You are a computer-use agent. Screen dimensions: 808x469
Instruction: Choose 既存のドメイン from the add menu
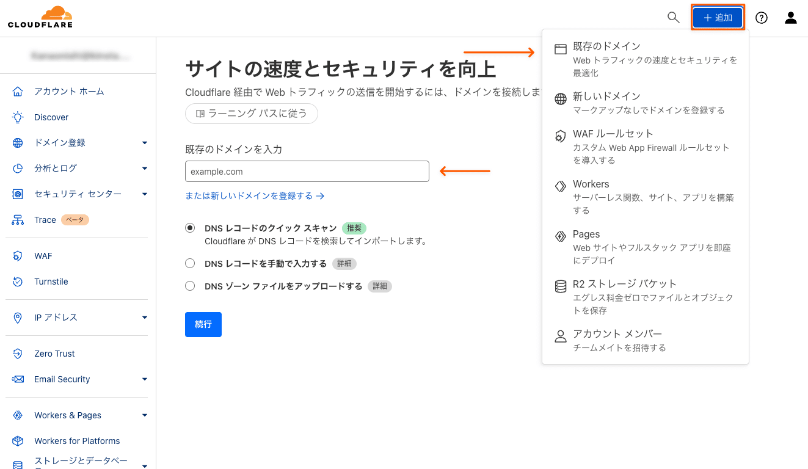(x=606, y=46)
